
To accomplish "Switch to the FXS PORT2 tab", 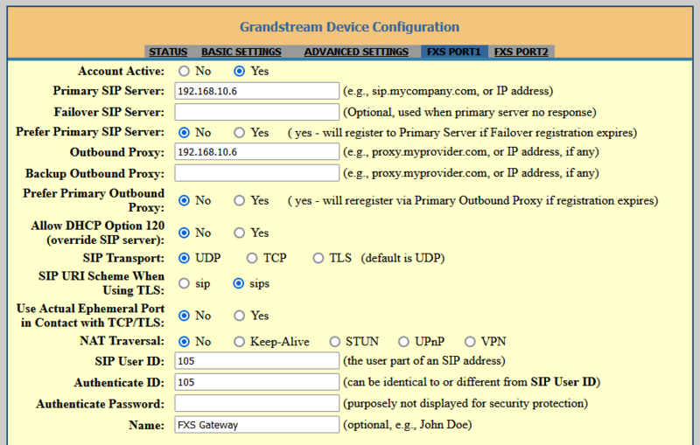I will click(x=521, y=52).
